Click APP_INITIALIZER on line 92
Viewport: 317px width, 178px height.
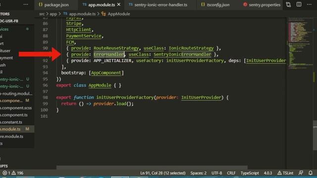[112, 60]
